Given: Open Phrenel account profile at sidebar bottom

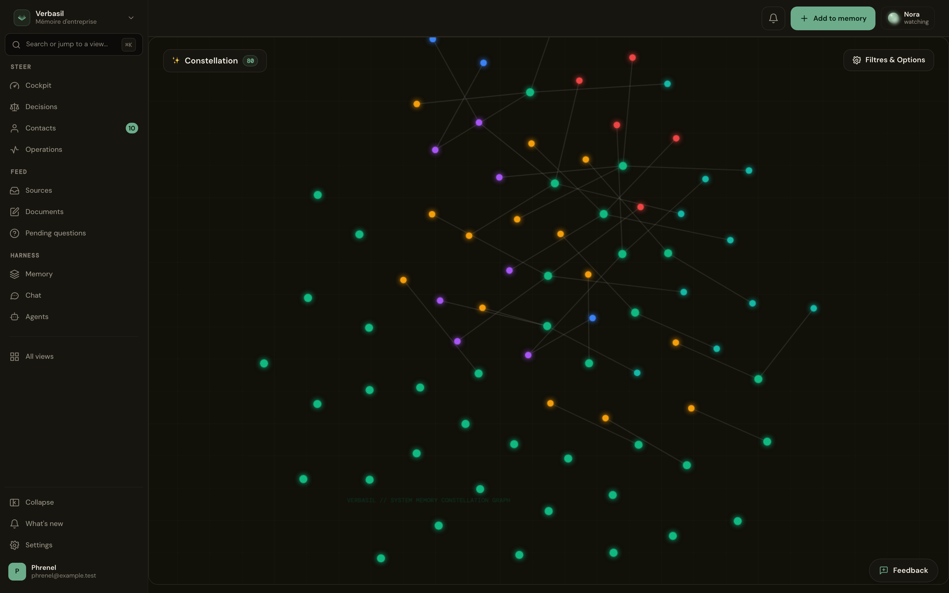Looking at the screenshot, I should 74,571.
